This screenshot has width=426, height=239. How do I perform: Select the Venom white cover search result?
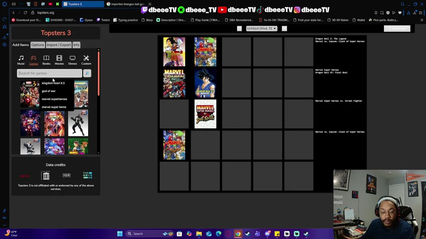click(78, 123)
